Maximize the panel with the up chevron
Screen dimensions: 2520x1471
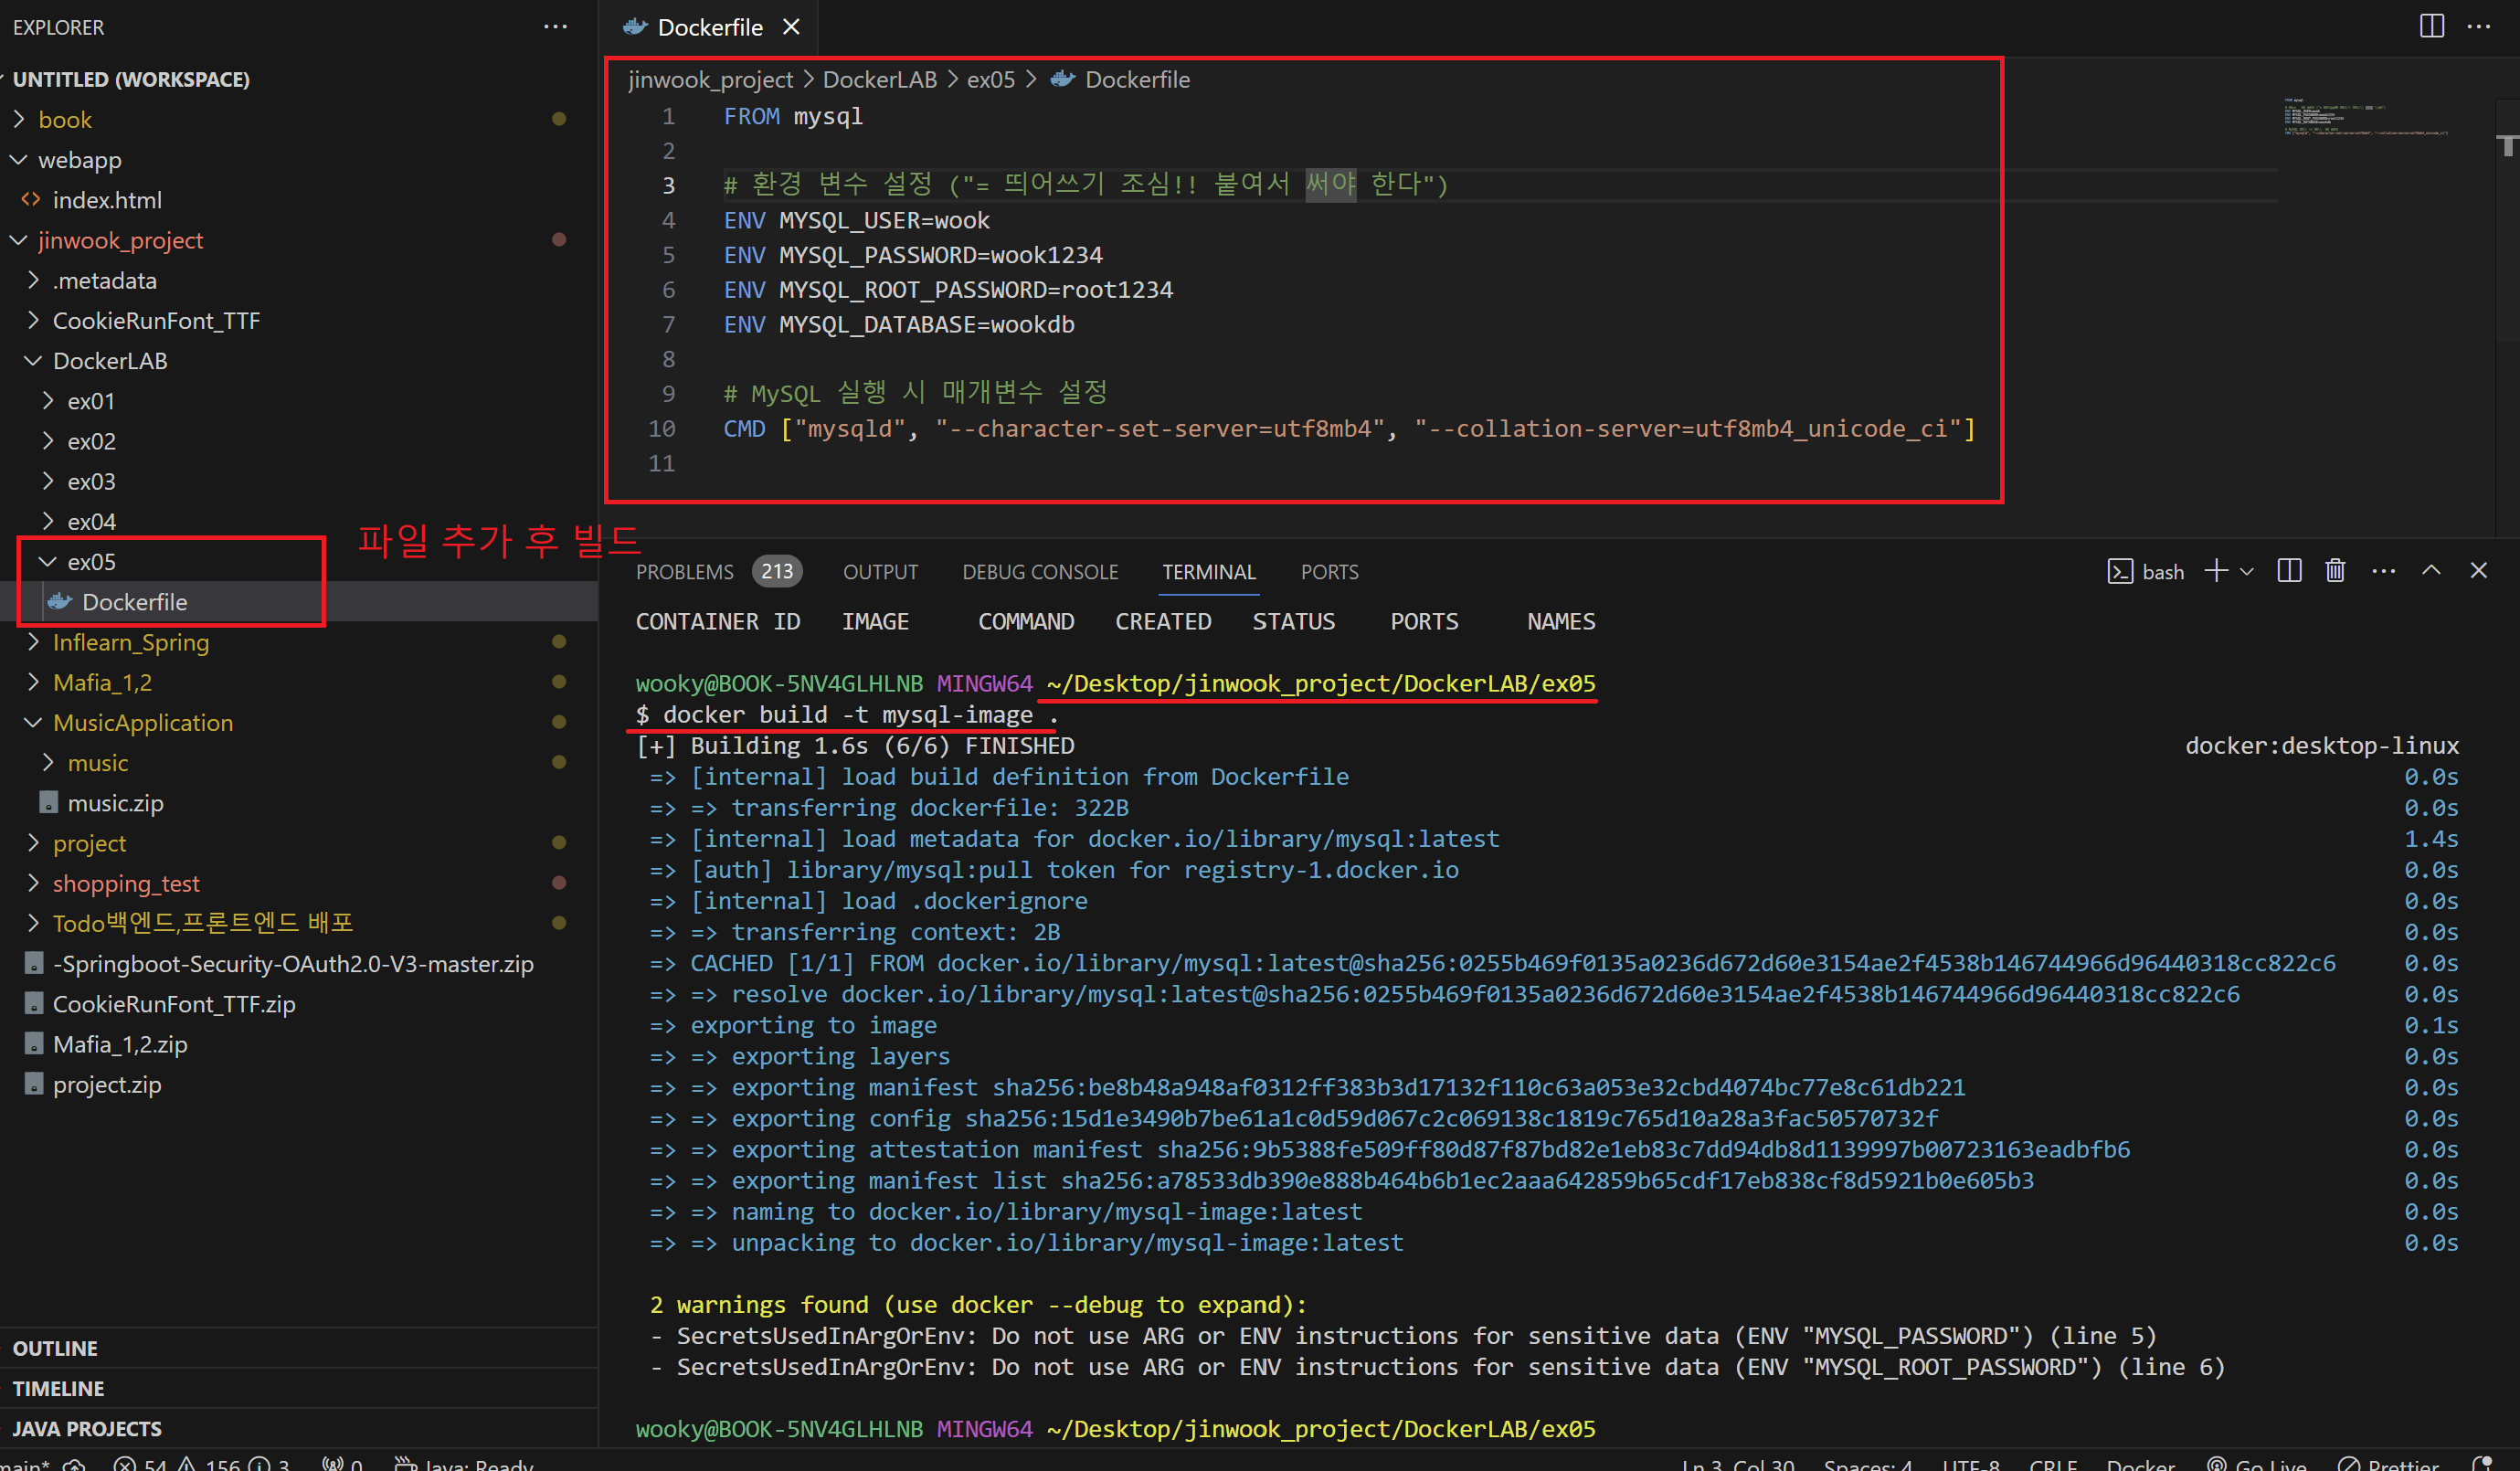click(x=2431, y=571)
